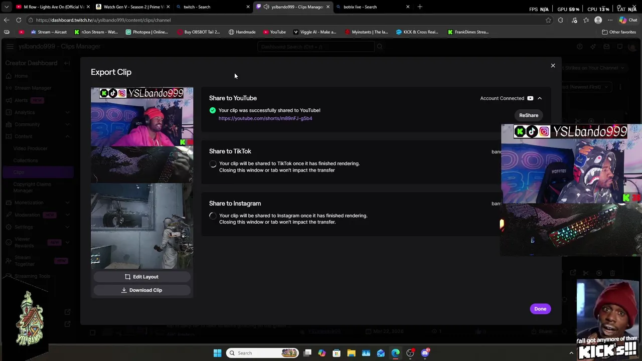Viewport: 642px width, 361px height.
Task: Show hidden system tray icons
Action: point(571,353)
